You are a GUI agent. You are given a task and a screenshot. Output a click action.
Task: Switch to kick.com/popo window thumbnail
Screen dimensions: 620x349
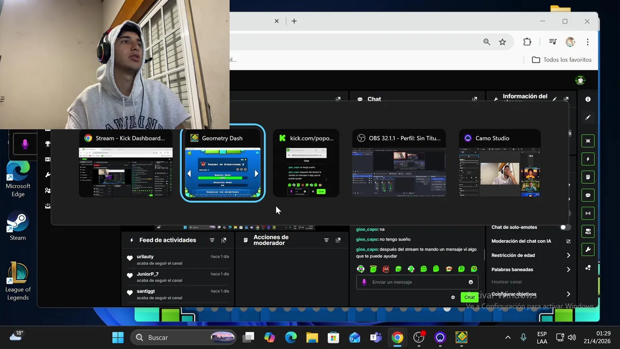[x=306, y=163]
